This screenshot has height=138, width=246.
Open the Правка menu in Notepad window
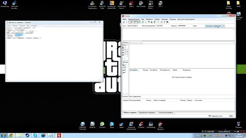[15, 26]
